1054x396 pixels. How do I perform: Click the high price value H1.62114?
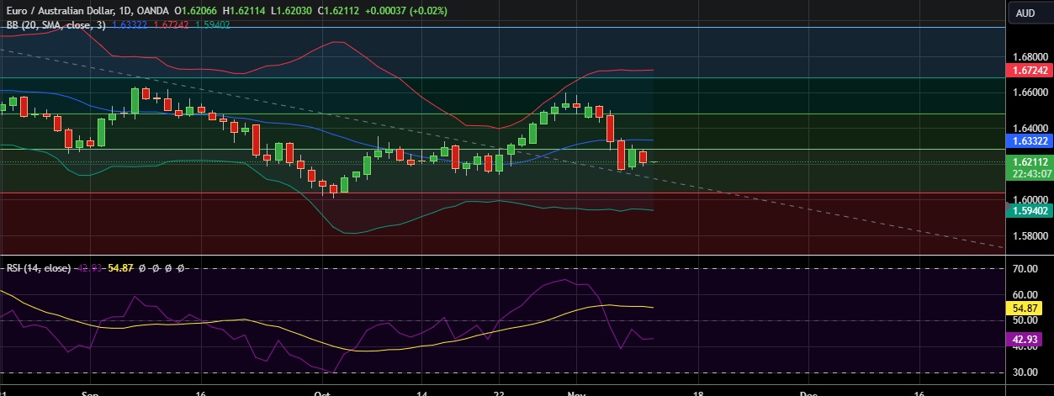point(246,11)
